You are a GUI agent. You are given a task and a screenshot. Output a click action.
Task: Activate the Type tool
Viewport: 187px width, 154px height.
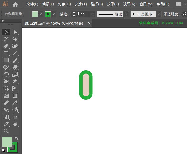click(x=6, y=53)
